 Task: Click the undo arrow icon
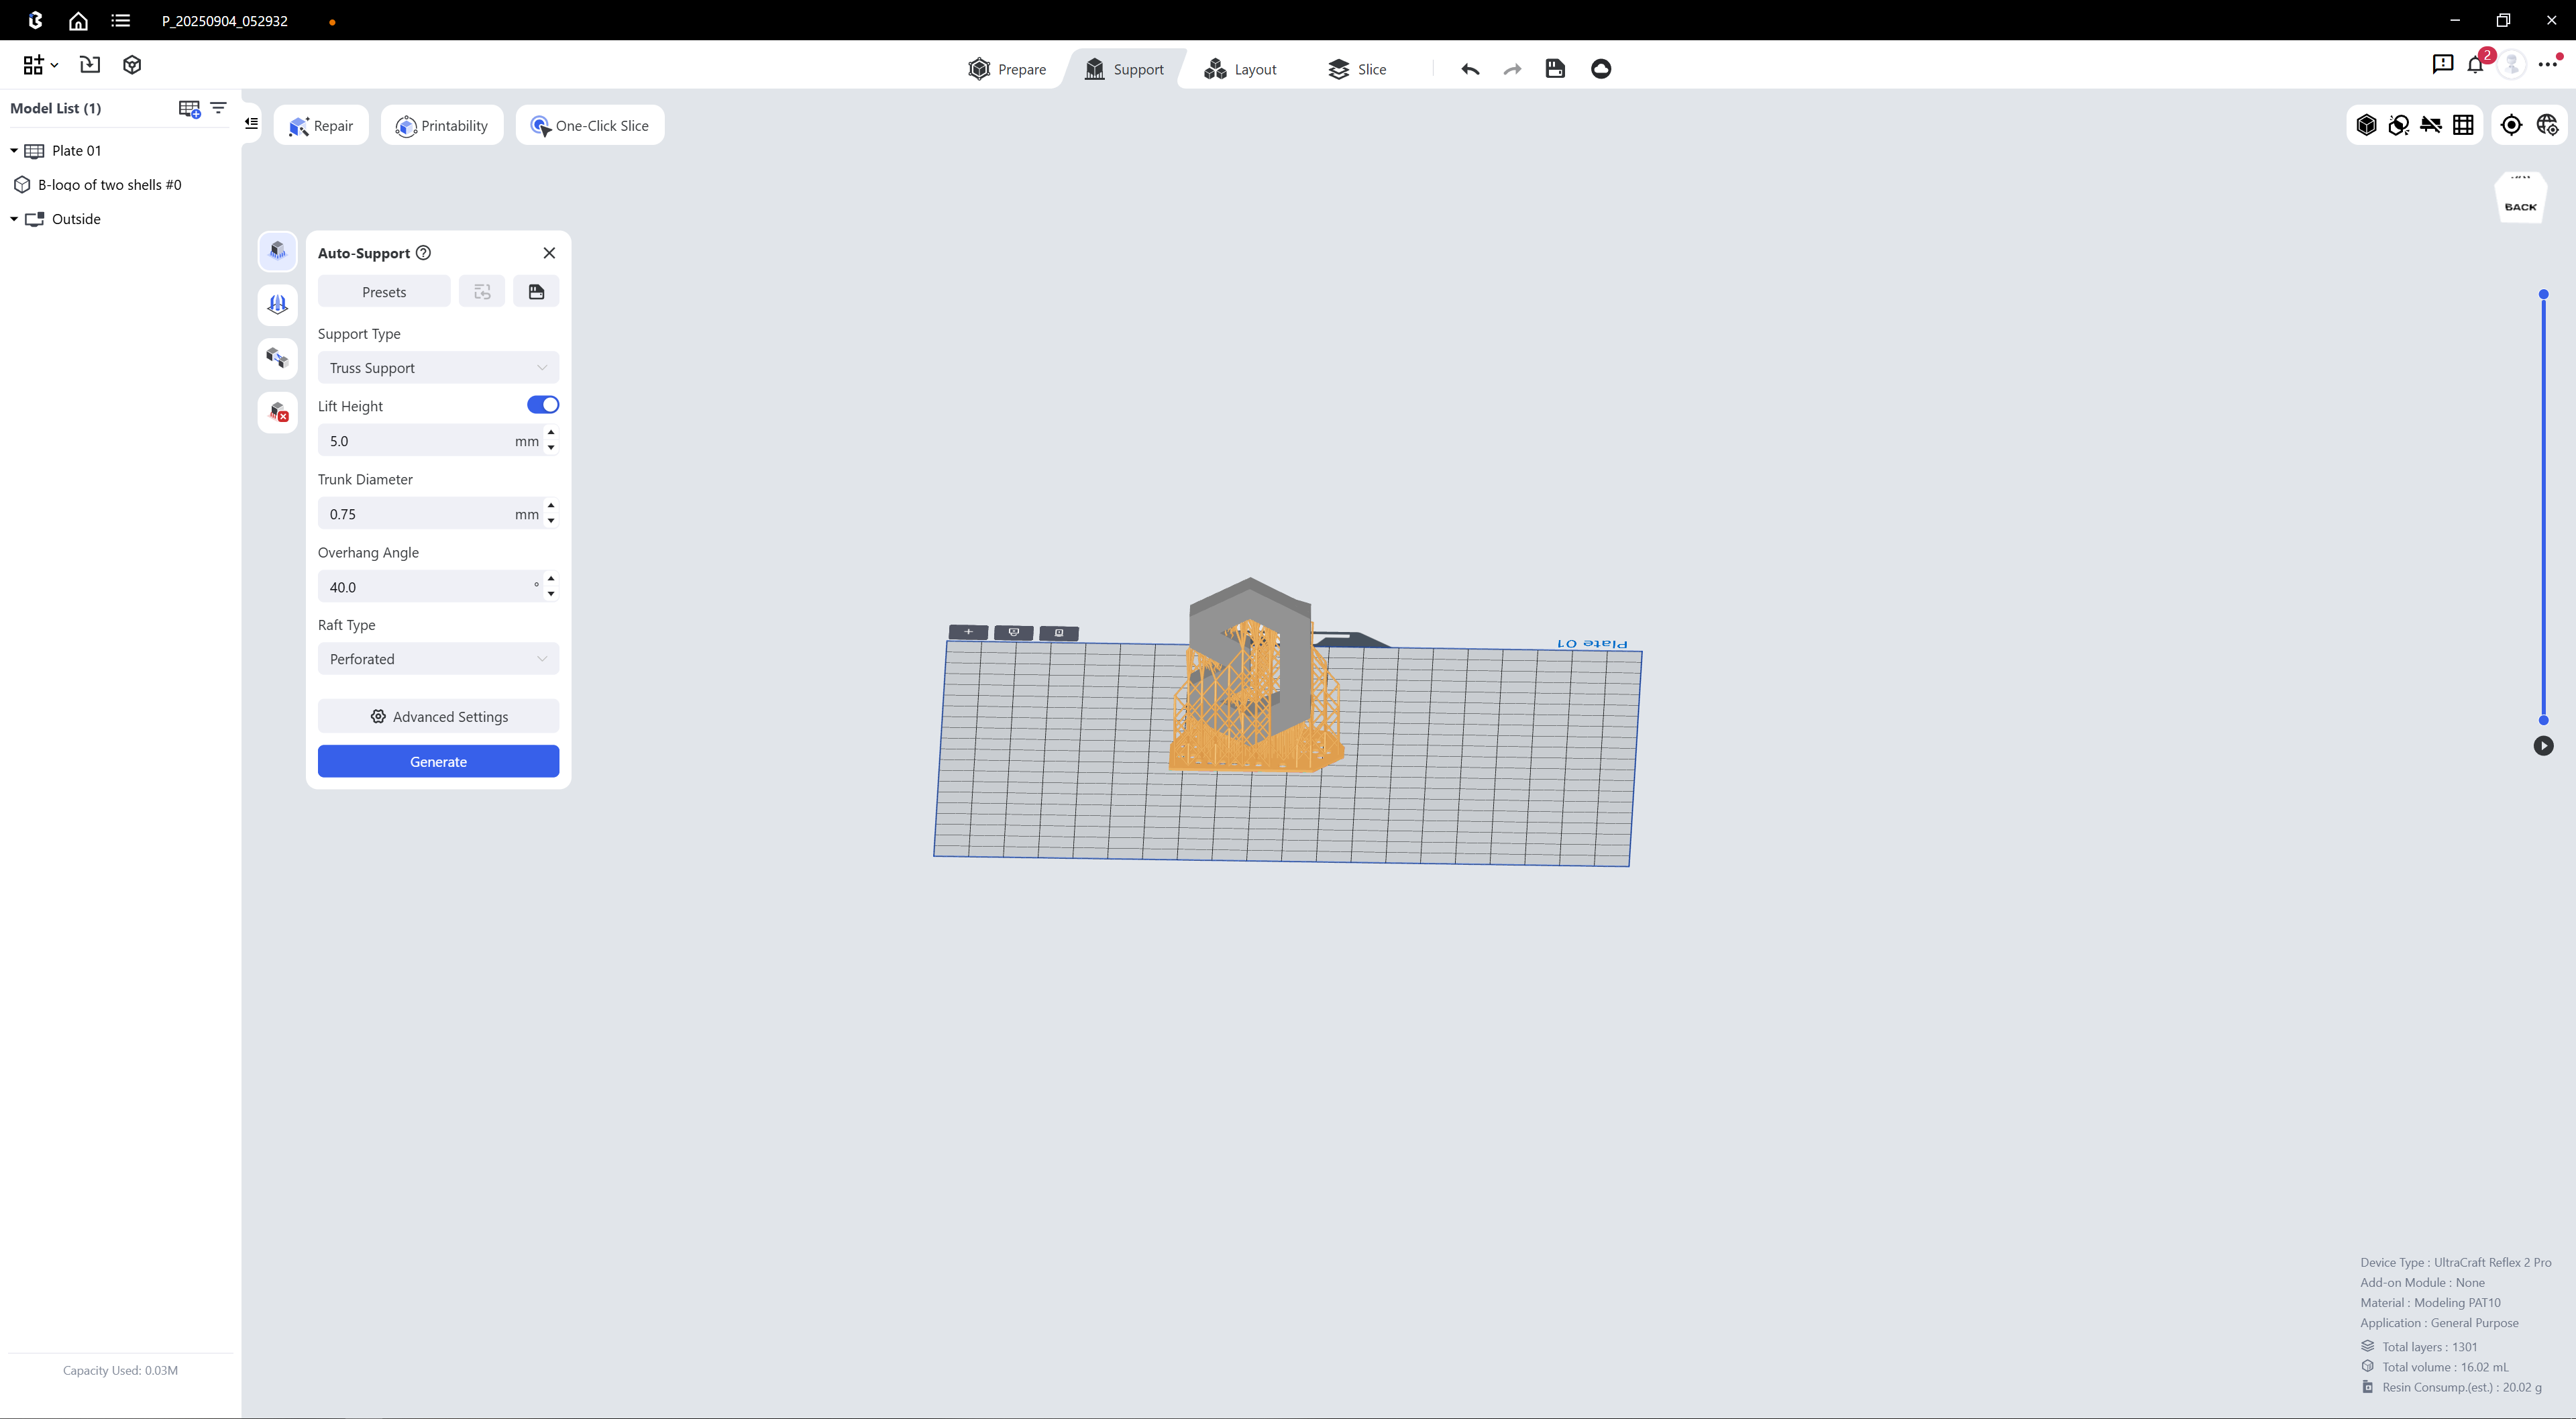coord(1469,69)
